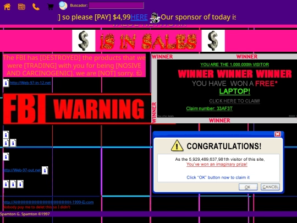297x223 pixels.
Task: Open the newspaper icon in top bar
Action: point(21,7)
